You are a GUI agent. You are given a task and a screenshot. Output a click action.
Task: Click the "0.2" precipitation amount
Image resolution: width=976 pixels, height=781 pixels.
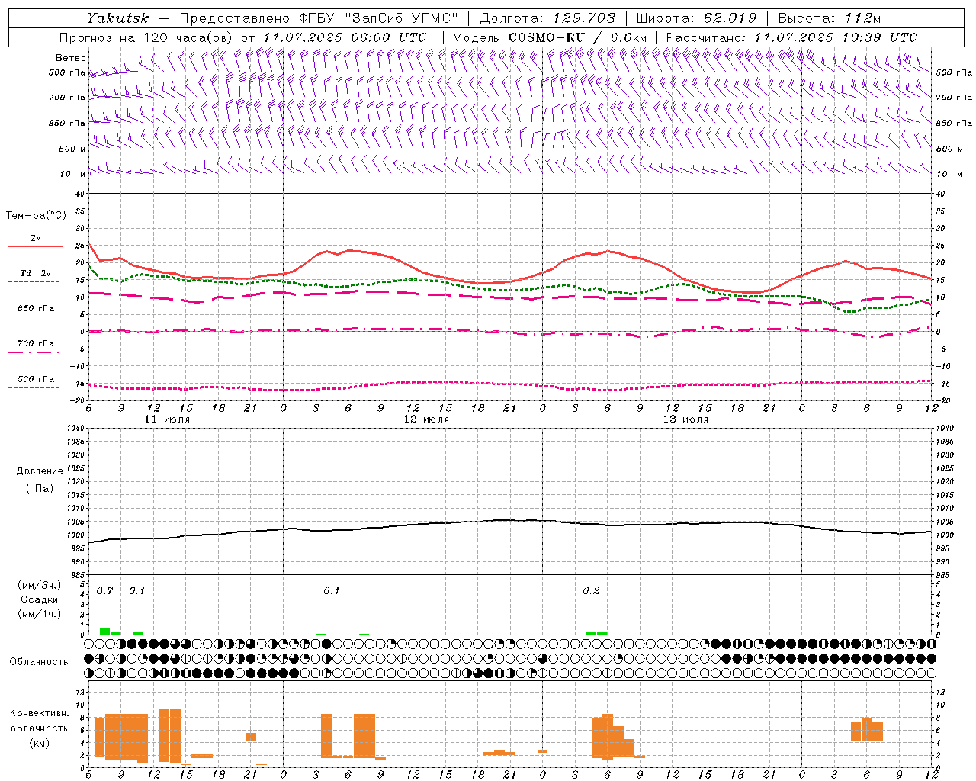(591, 591)
